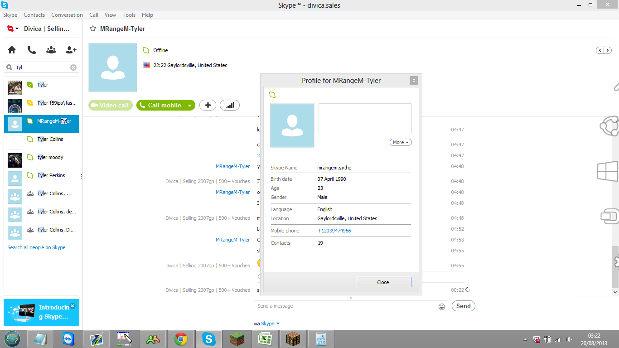This screenshot has width=619, height=348.
Task: Click the network signal tray icon
Action: click(x=558, y=339)
